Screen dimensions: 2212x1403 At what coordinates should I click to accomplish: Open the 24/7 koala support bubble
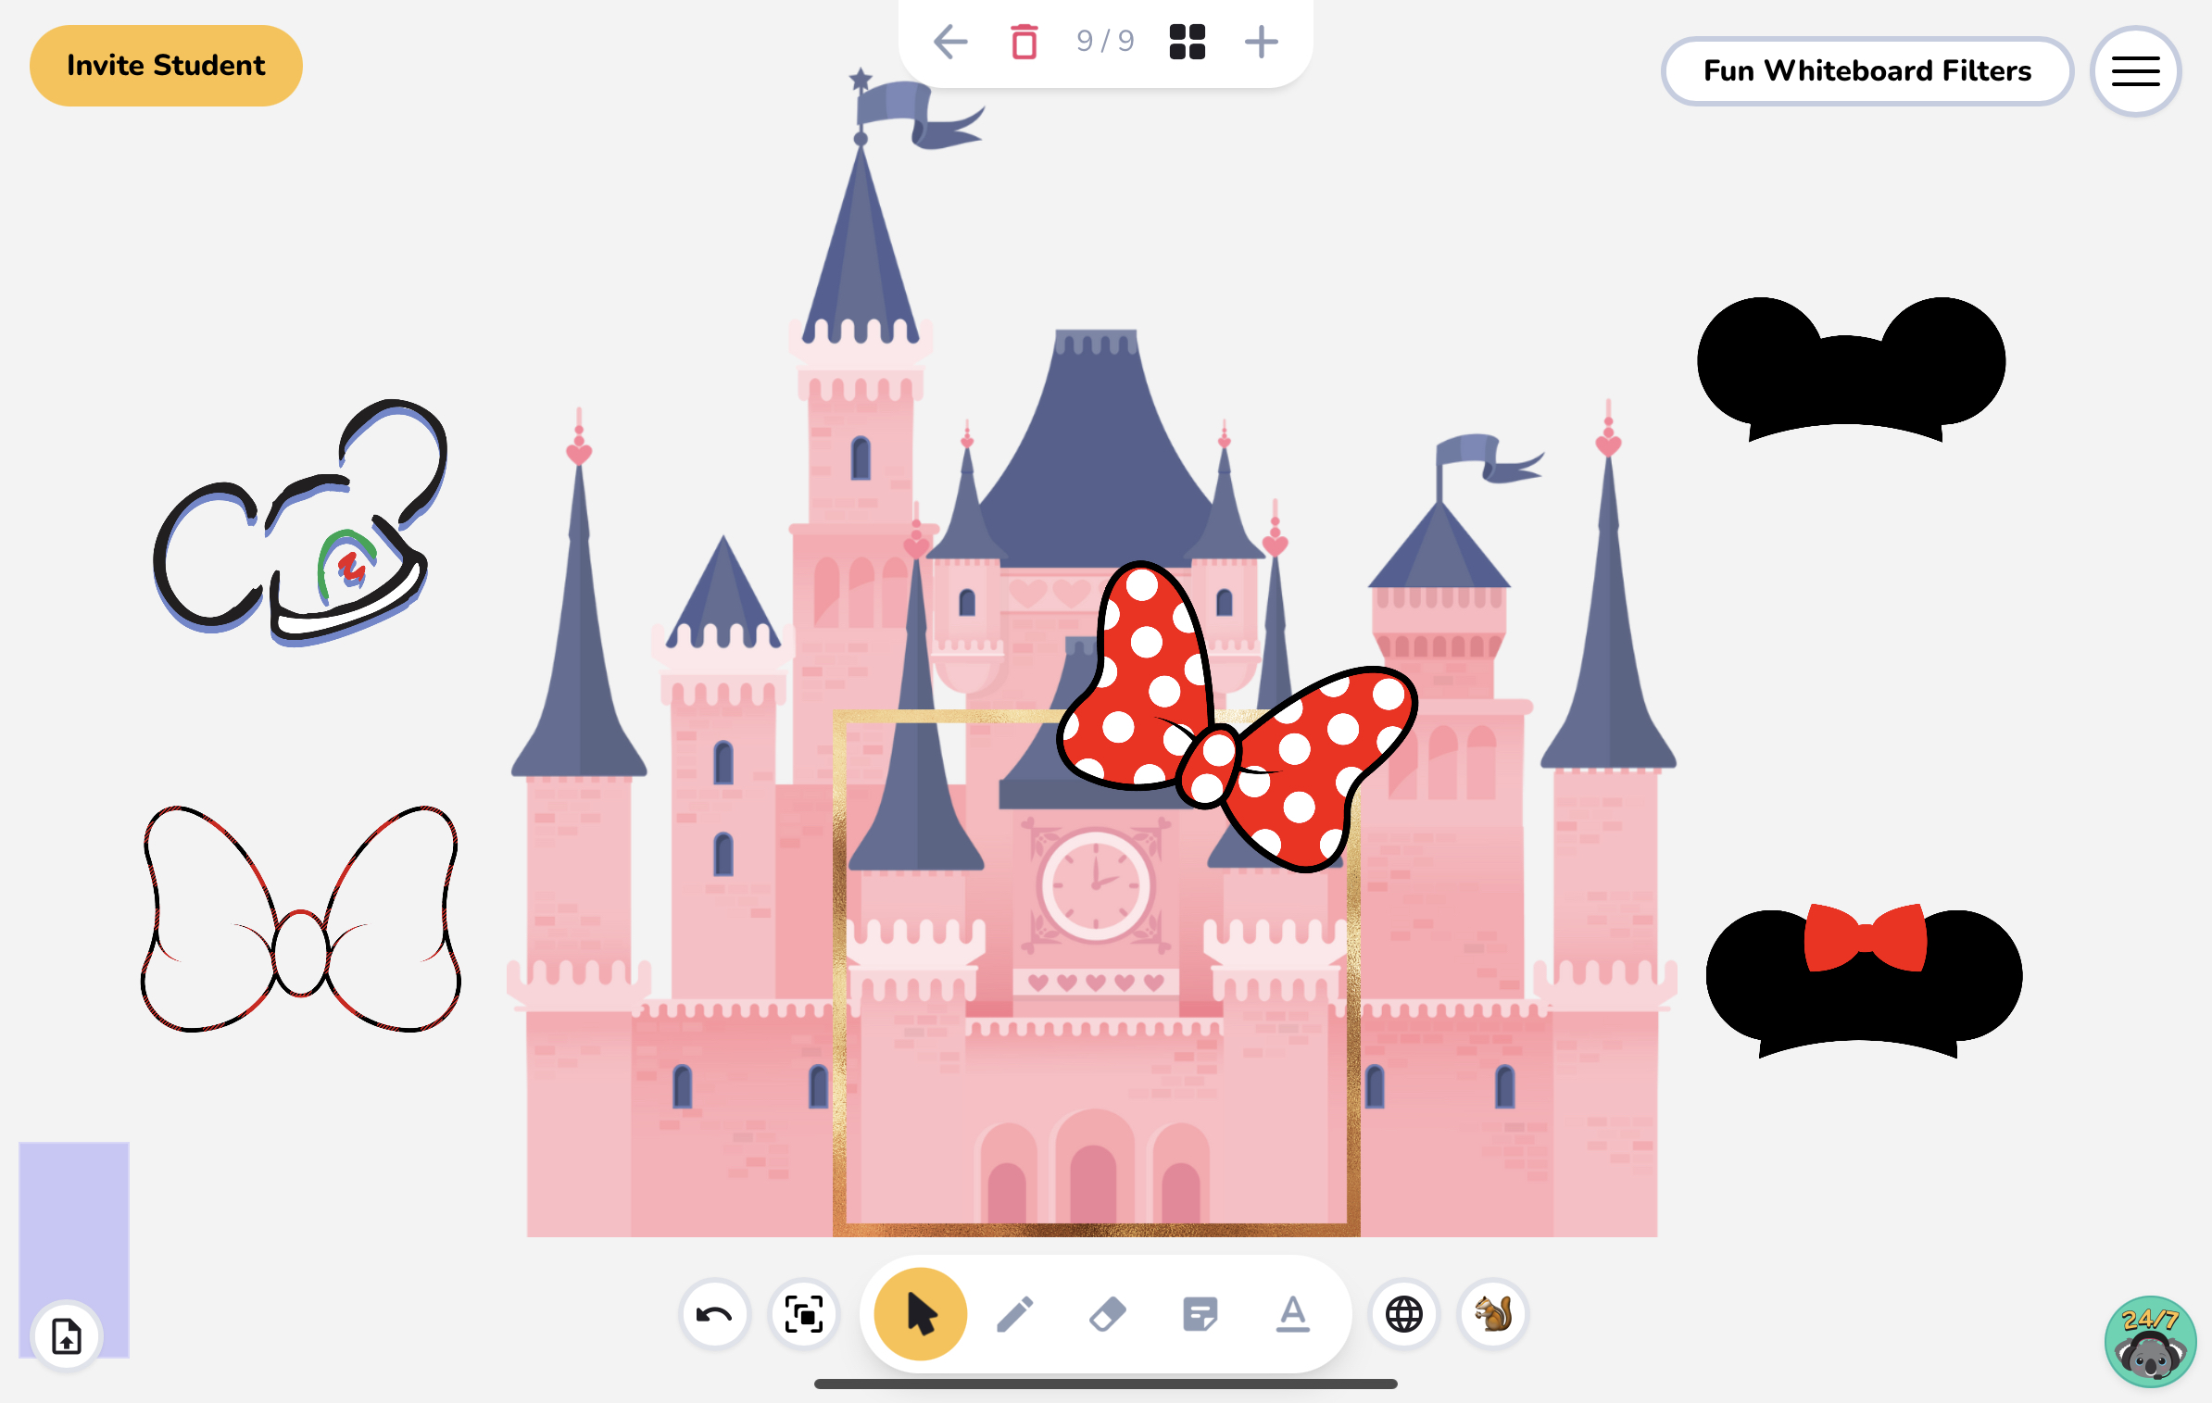pos(2151,1340)
